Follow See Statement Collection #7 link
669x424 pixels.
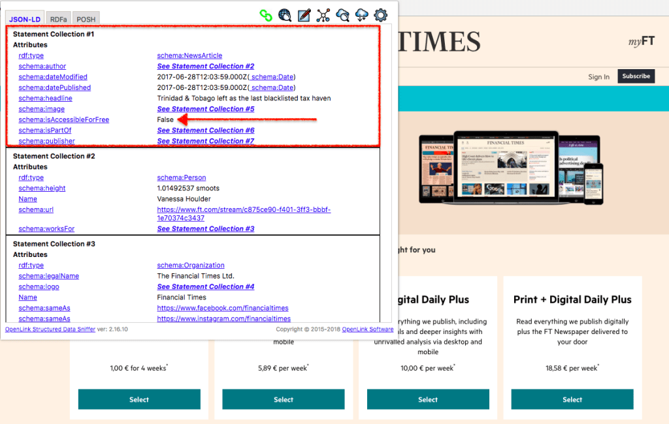(x=206, y=141)
